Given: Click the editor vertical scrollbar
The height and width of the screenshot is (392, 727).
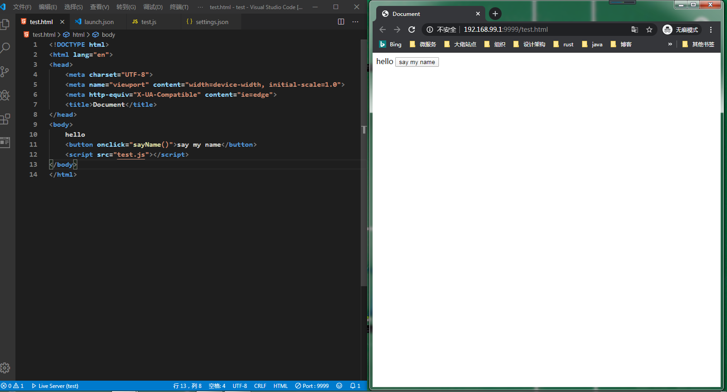Looking at the screenshot, I should tap(363, 164).
